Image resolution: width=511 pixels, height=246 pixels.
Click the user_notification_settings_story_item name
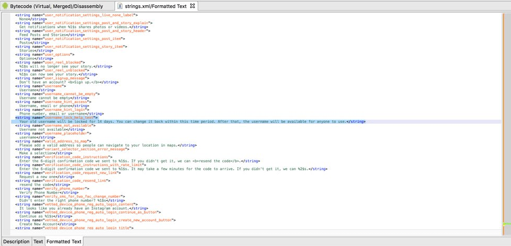click(x=84, y=47)
